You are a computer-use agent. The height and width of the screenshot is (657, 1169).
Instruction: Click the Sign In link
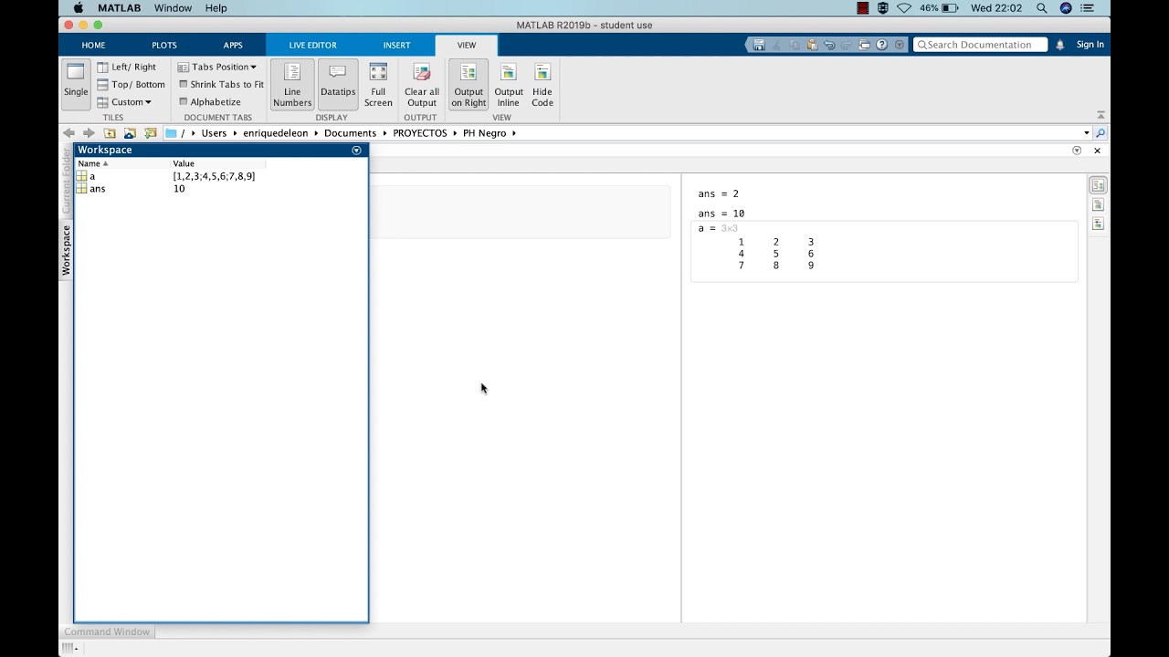[x=1090, y=45]
